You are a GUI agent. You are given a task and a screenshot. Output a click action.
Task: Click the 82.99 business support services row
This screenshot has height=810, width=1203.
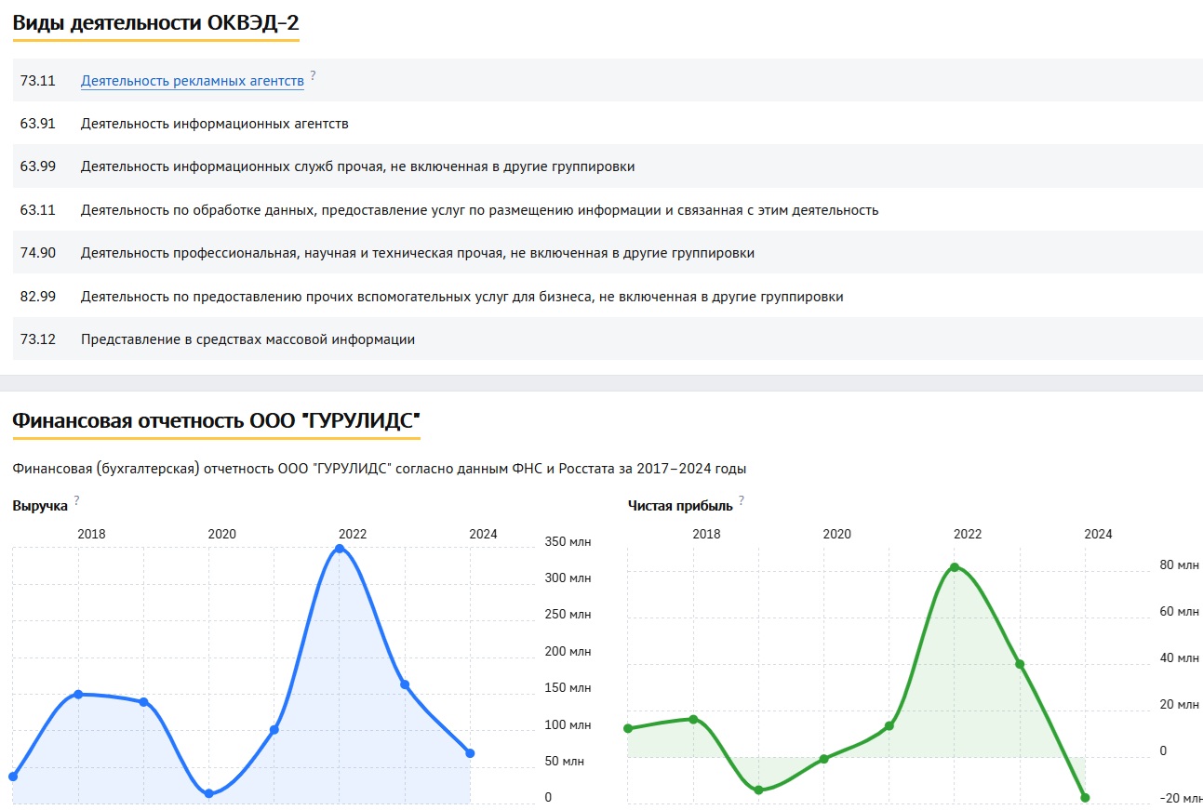point(461,297)
